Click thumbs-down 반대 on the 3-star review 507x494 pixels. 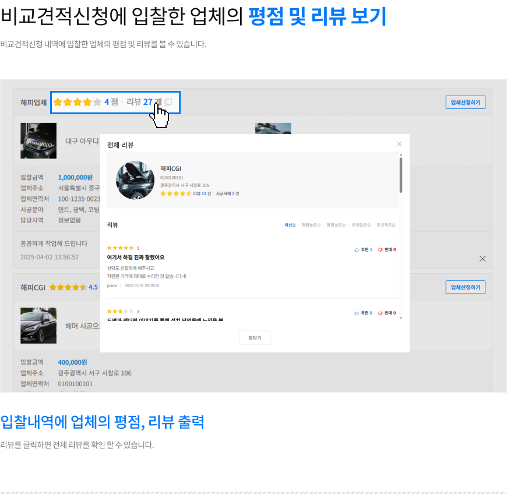(387, 313)
